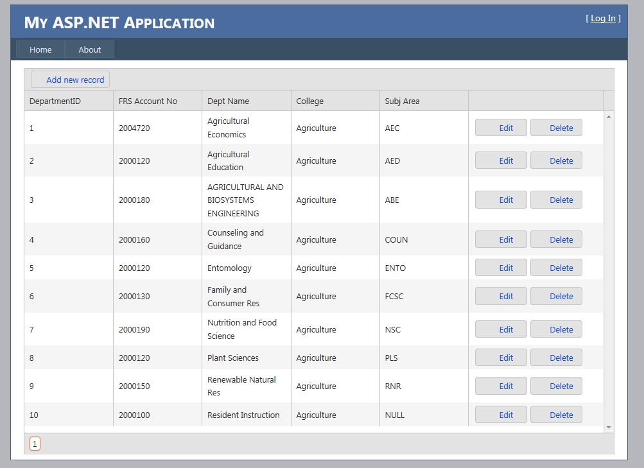
Task: Delete the Agricultural Education department row
Action: click(x=556, y=160)
